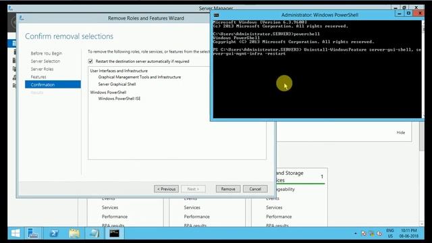
Task: Click the PowerShell window vertical scrollbar
Action: pos(423,69)
